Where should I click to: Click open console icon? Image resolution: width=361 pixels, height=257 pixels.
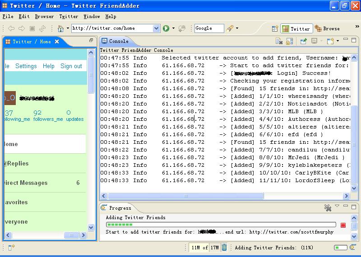point(330,41)
